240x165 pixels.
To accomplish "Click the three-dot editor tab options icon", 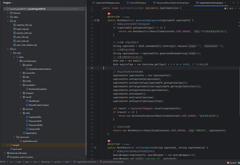I will (x=238, y=3).
